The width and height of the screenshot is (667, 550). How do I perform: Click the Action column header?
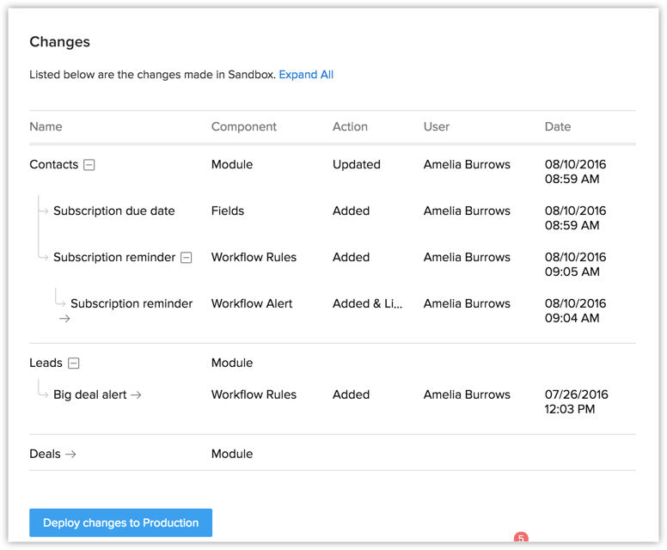[350, 126]
